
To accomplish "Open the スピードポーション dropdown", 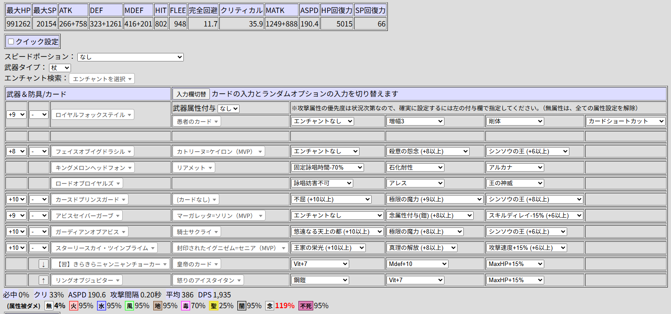I will [130, 57].
